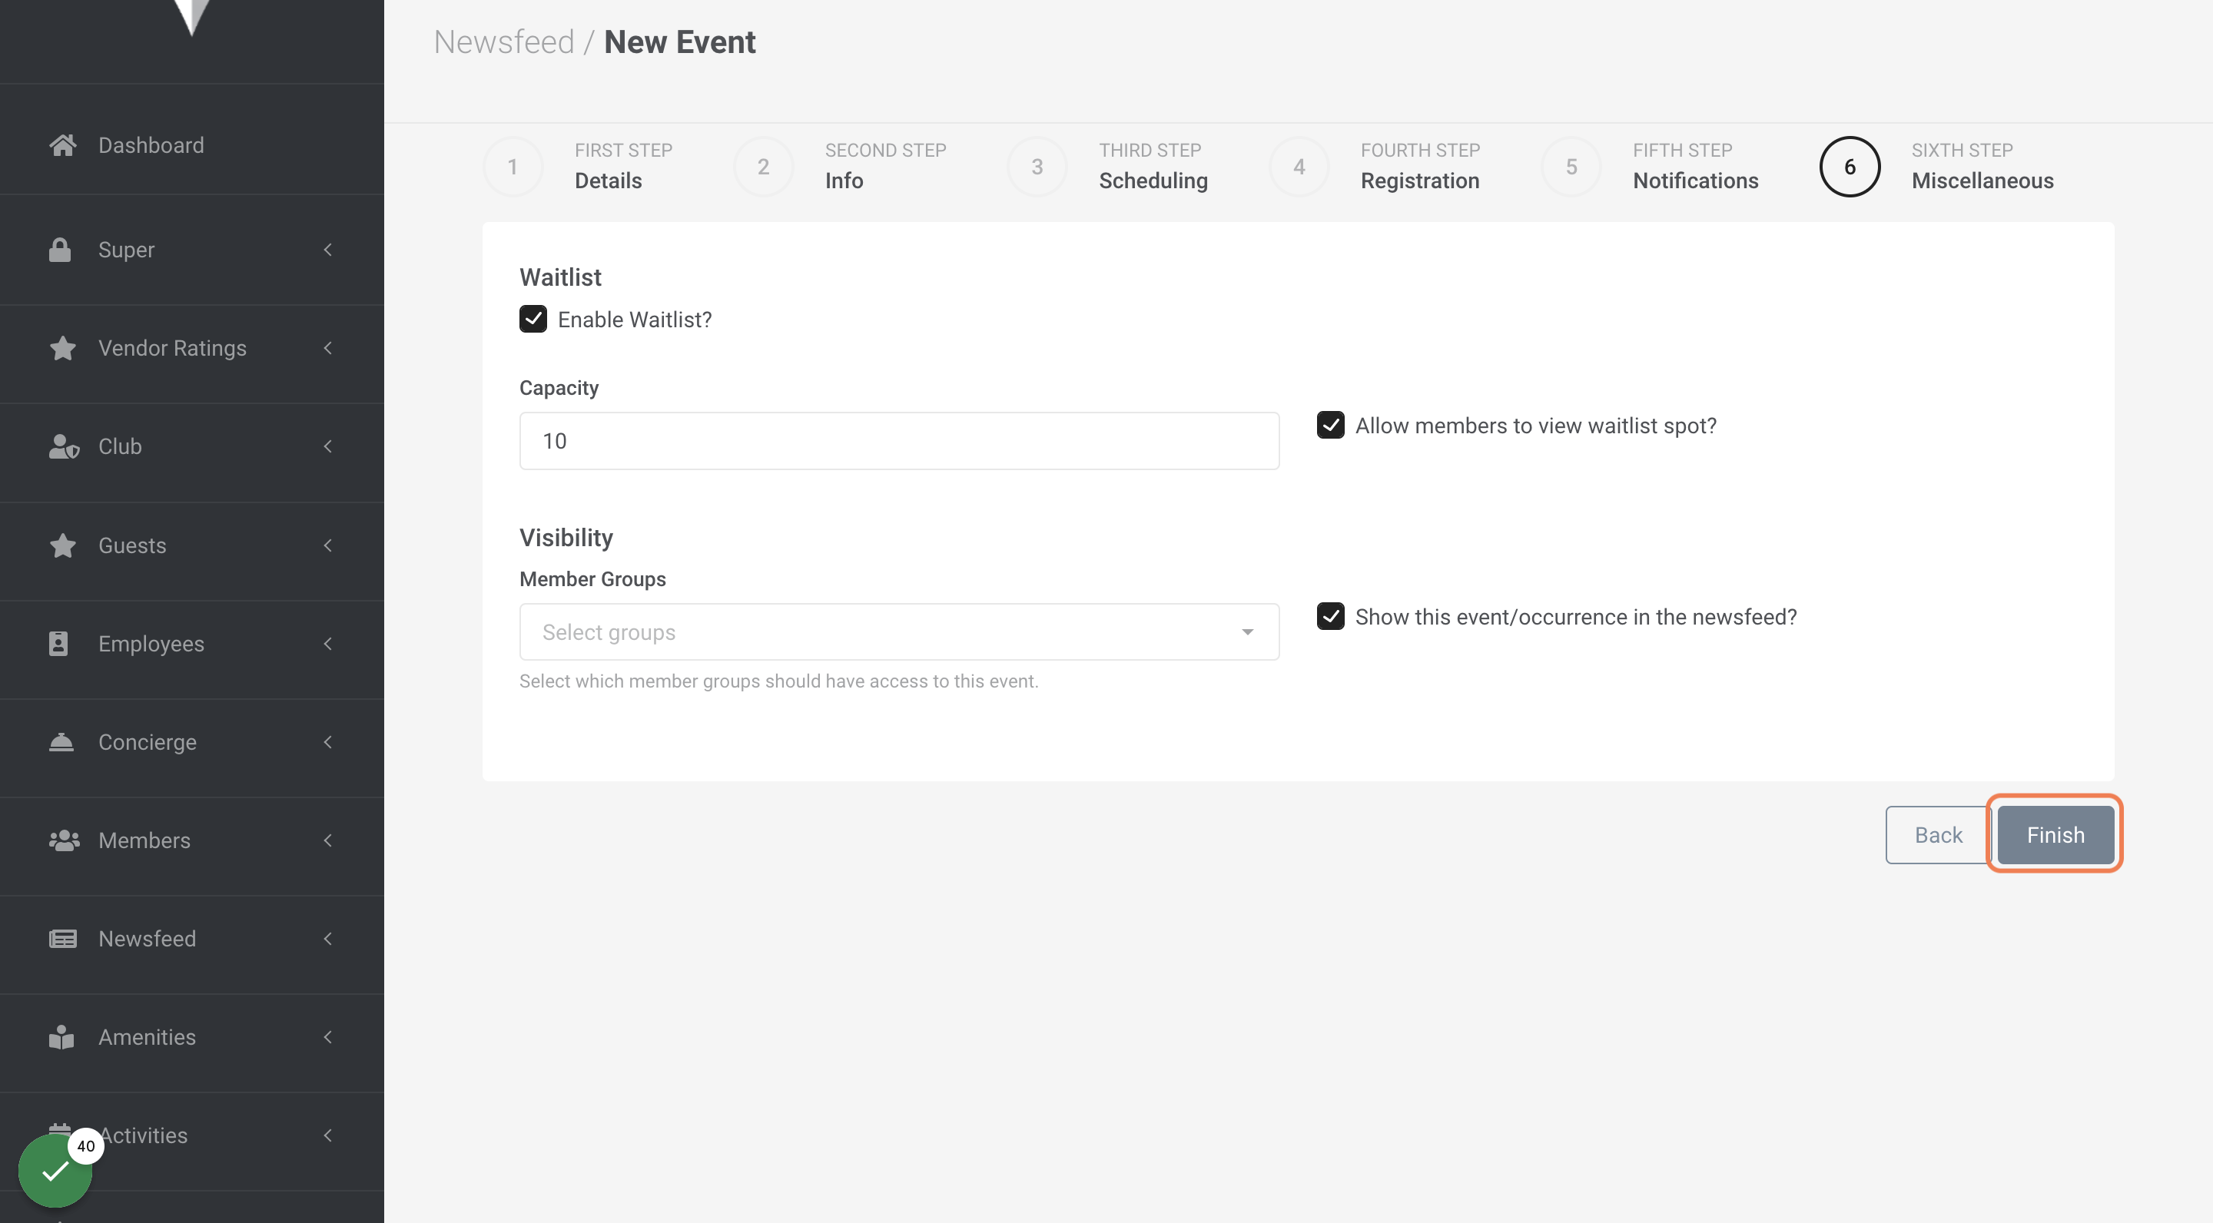Click the Back button

(x=1937, y=835)
